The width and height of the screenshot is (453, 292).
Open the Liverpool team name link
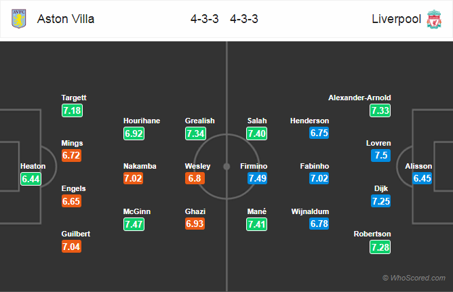click(x=396, y=19)
